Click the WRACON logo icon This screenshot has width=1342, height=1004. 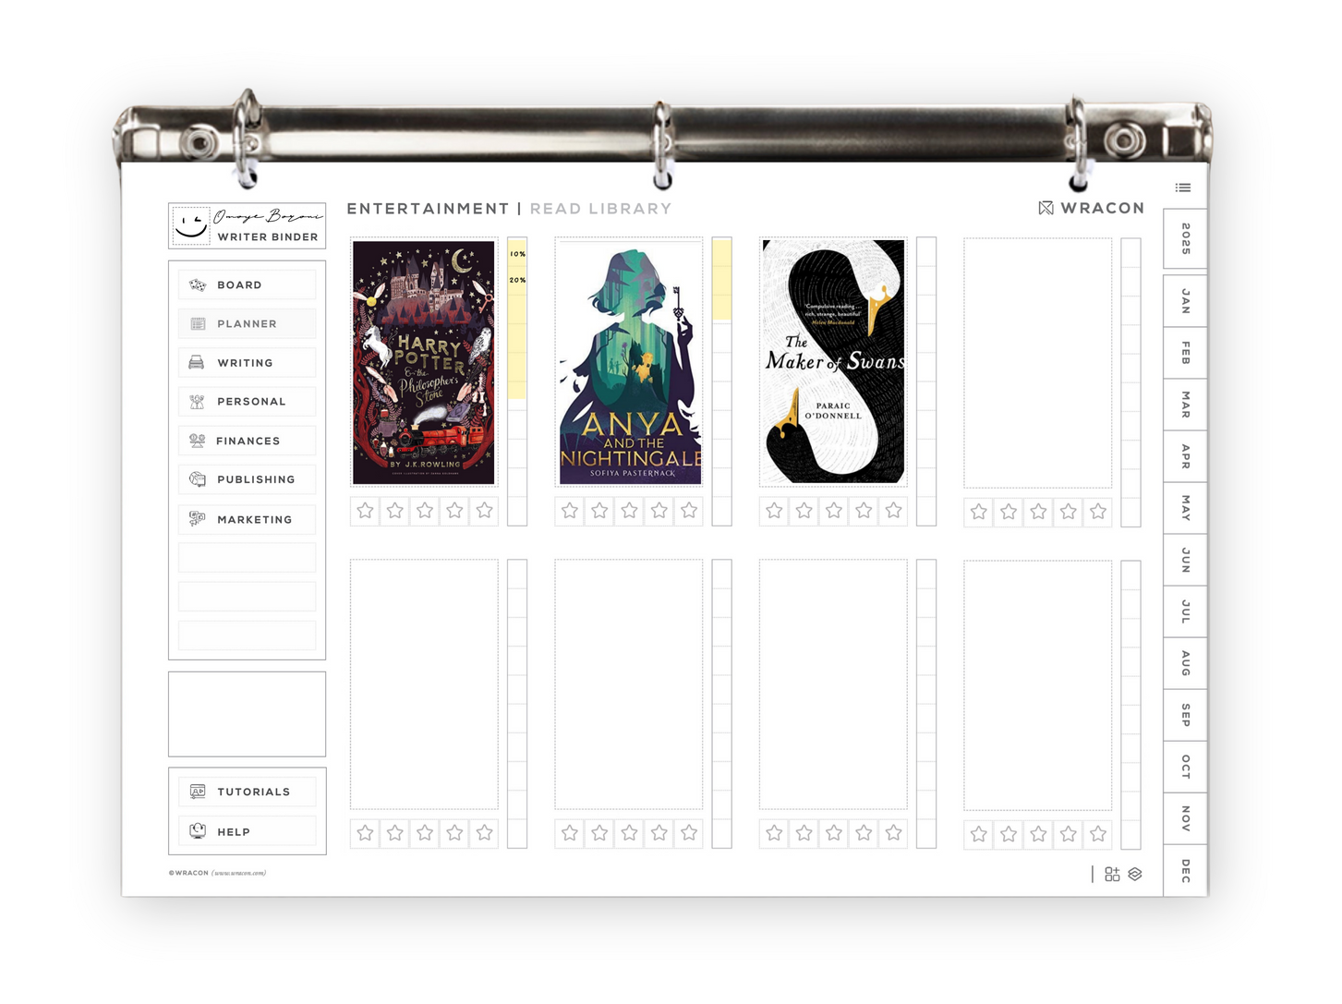point(1046,208)
